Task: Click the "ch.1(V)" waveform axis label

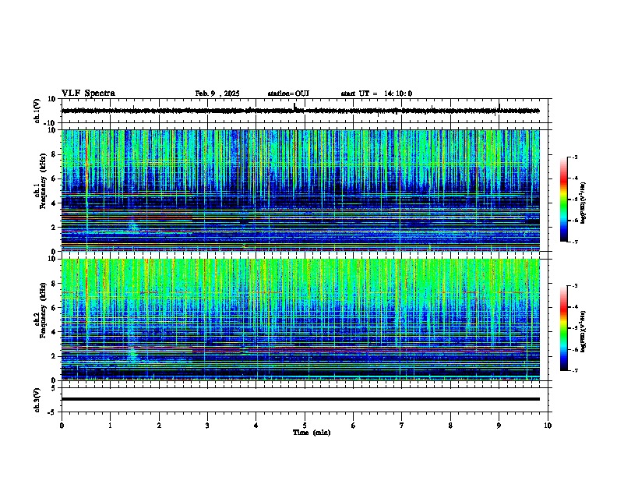Action: point(37,111)
